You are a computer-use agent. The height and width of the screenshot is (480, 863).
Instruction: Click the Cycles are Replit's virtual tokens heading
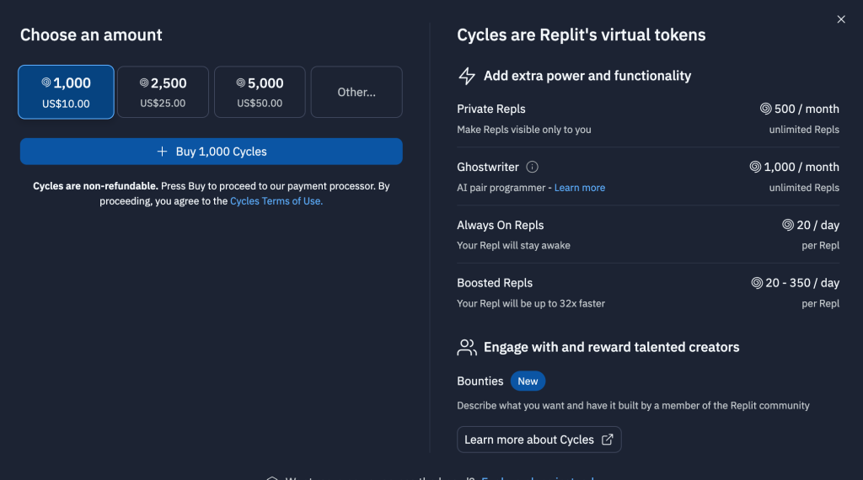tap(582, 35)
